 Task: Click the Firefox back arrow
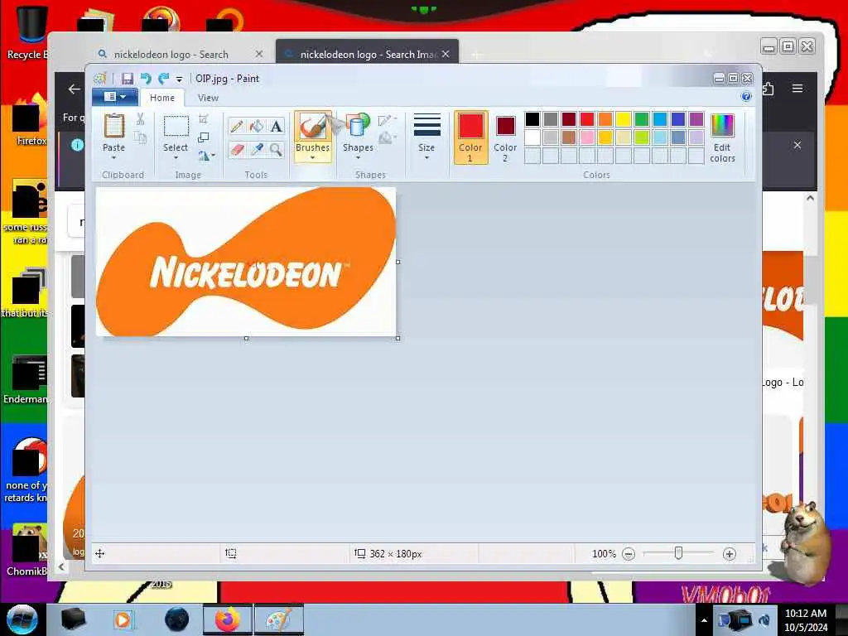74,89
